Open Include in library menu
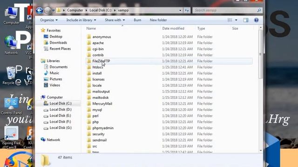 (x=81, y=20)
